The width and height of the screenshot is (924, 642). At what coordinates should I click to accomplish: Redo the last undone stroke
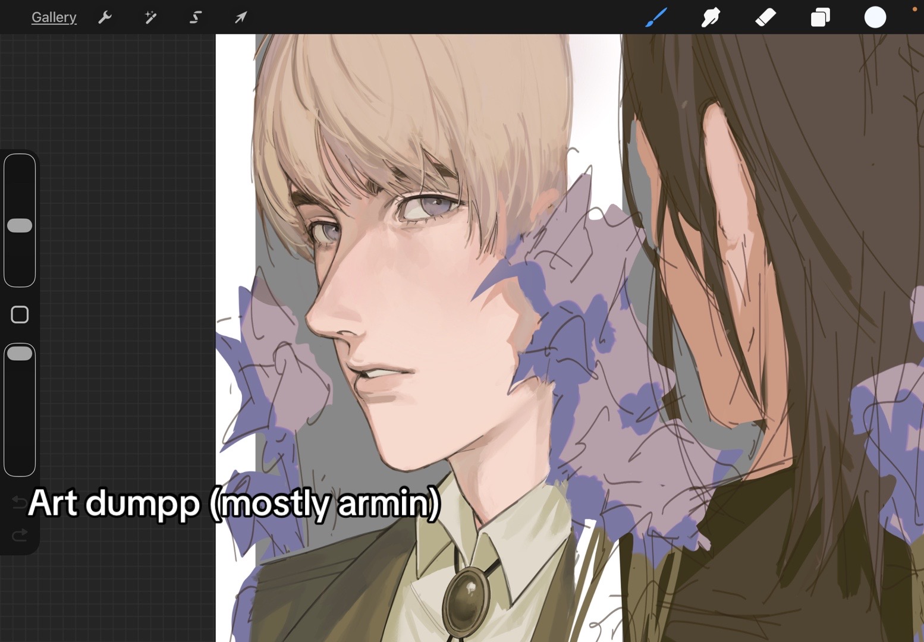[x=20, y=535]
